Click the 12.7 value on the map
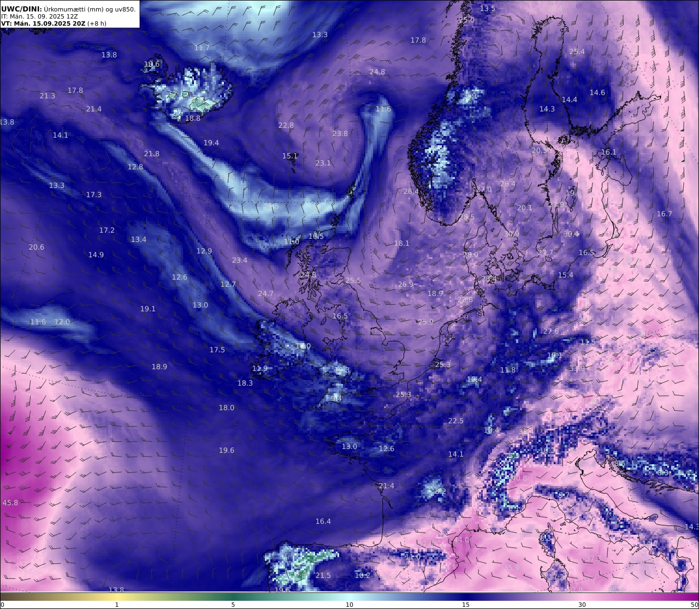The image size is (699, 609). point(228,285)
